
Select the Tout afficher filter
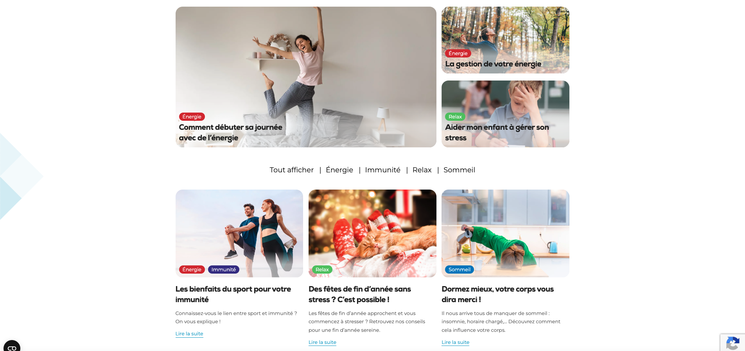292,170
